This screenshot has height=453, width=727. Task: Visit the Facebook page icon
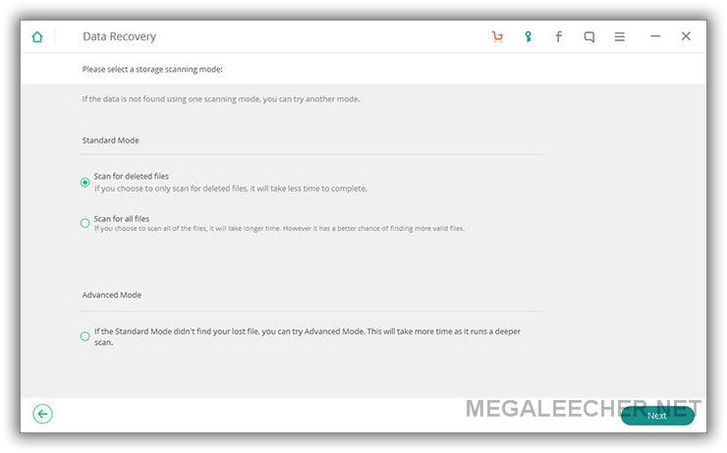[x=559, y=36]
